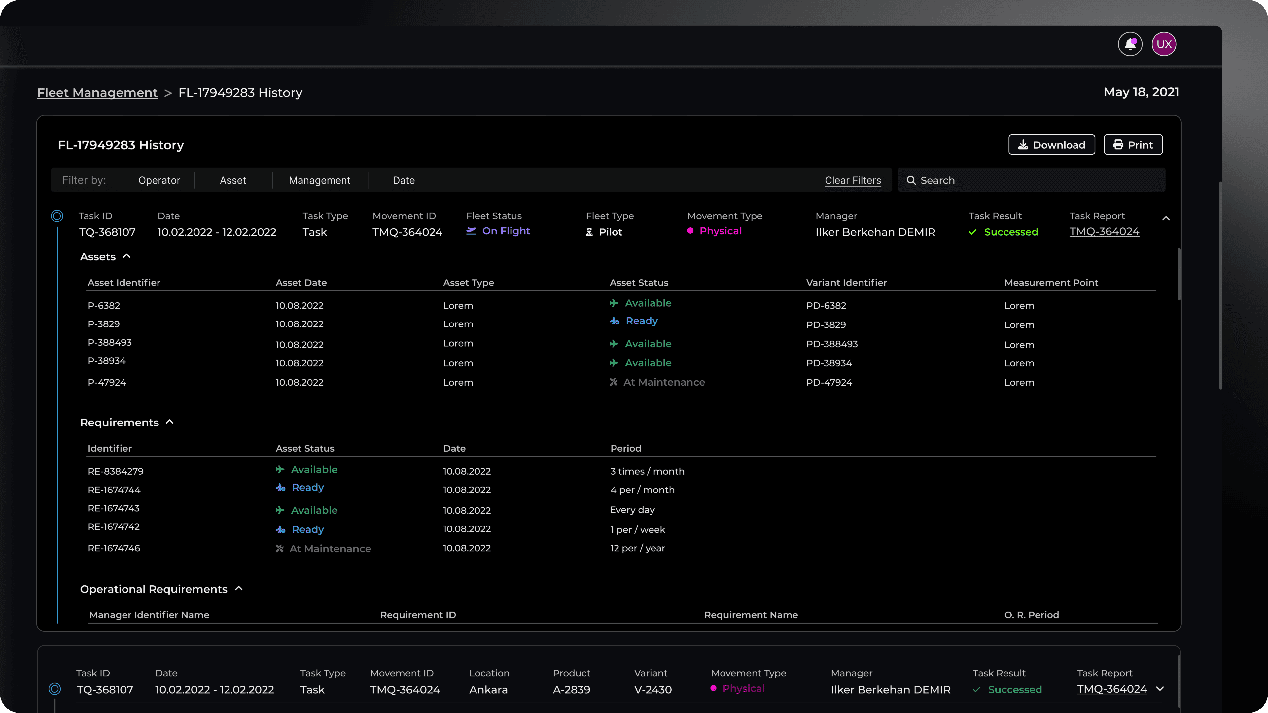The height and width of the screenshot is (713, 1268).
Task: Select the second task timeline radio marker
Action: [55, 688]
